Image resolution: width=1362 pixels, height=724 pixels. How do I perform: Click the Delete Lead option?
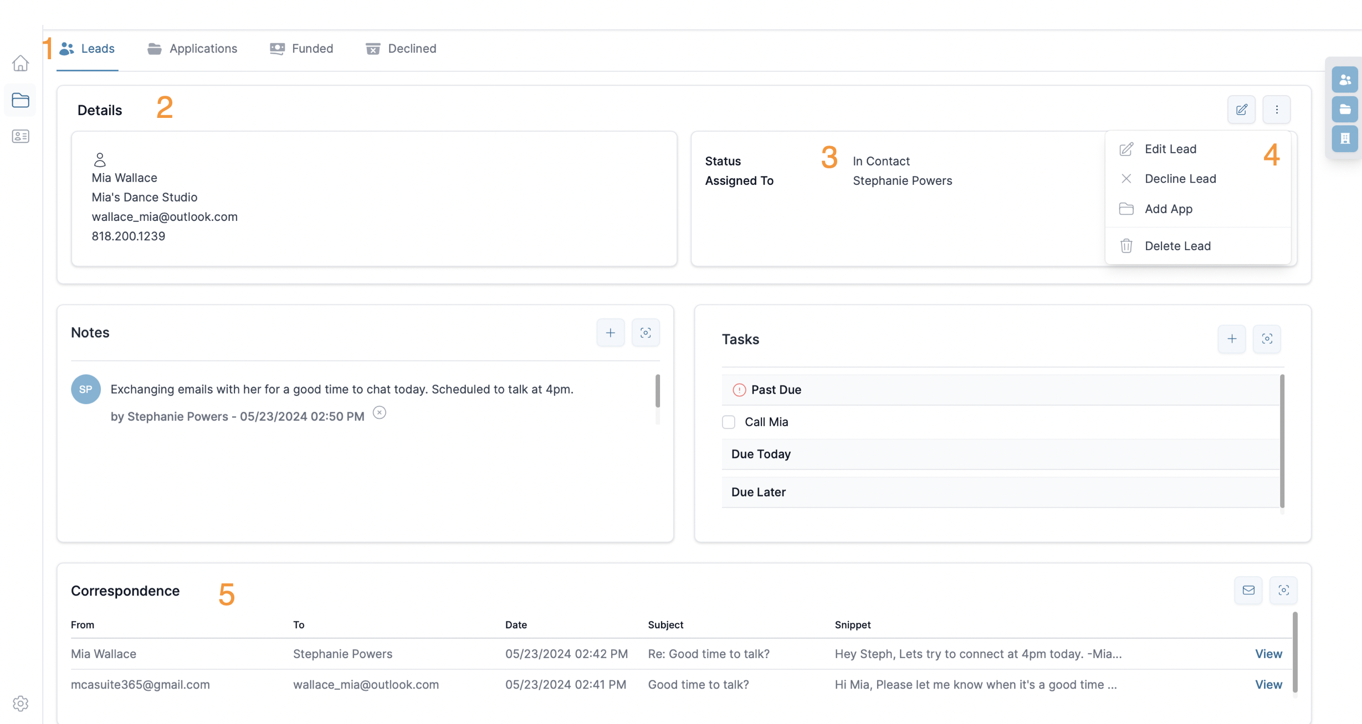1177,246
